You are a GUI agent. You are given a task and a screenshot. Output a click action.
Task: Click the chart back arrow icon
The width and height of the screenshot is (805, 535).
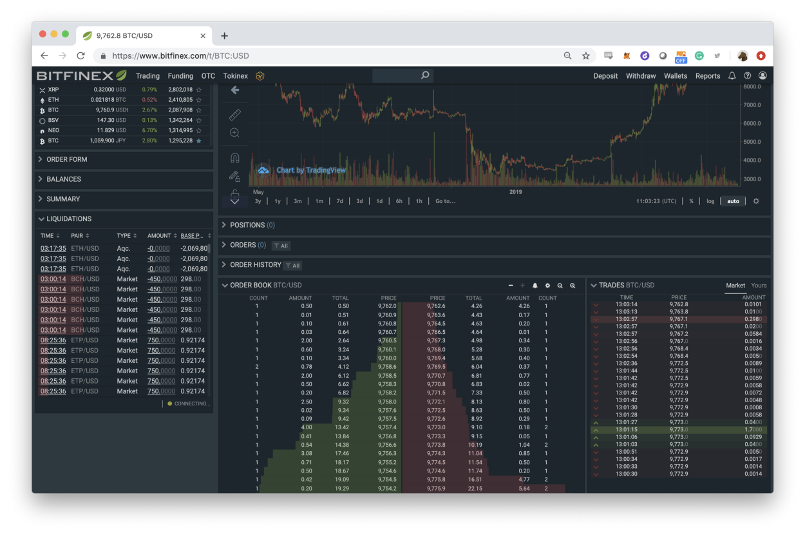(234, 90)
